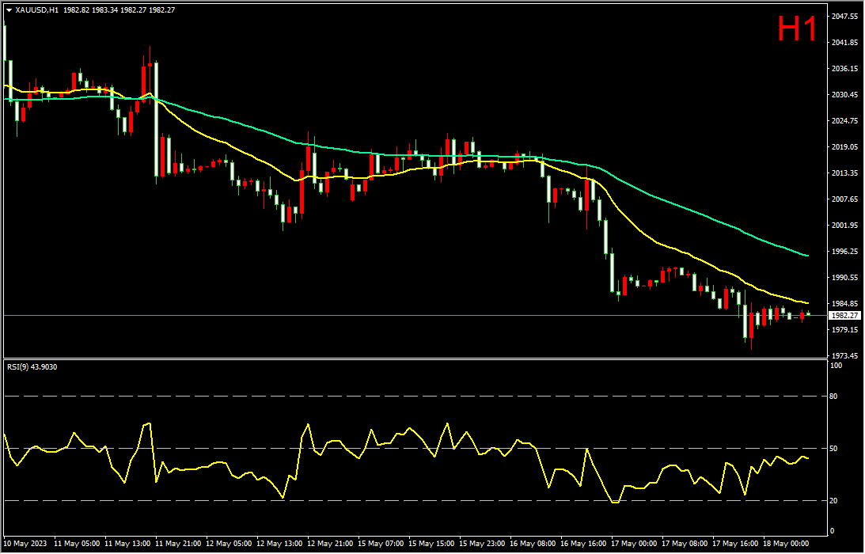Open the dropdown arrow beside XAUUSD,H1

[x=9, y=9]
